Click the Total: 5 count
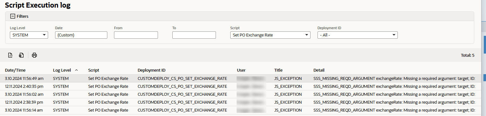The image size is (486, 116). 468,55
